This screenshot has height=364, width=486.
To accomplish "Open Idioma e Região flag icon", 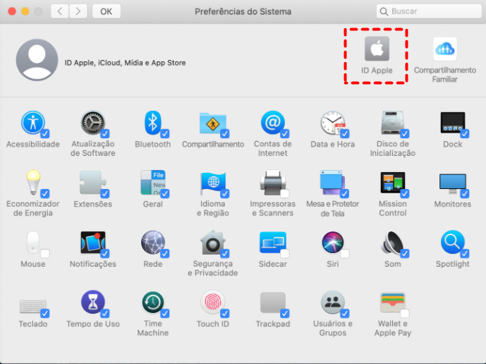I will point(212,183).
